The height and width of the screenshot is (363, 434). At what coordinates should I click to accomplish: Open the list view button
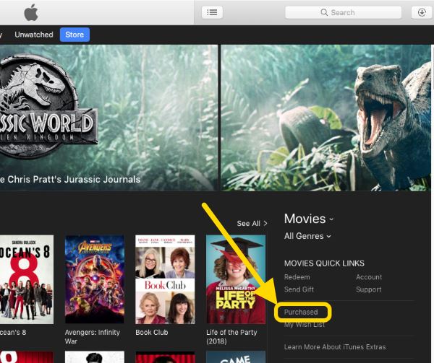[212, 12]
